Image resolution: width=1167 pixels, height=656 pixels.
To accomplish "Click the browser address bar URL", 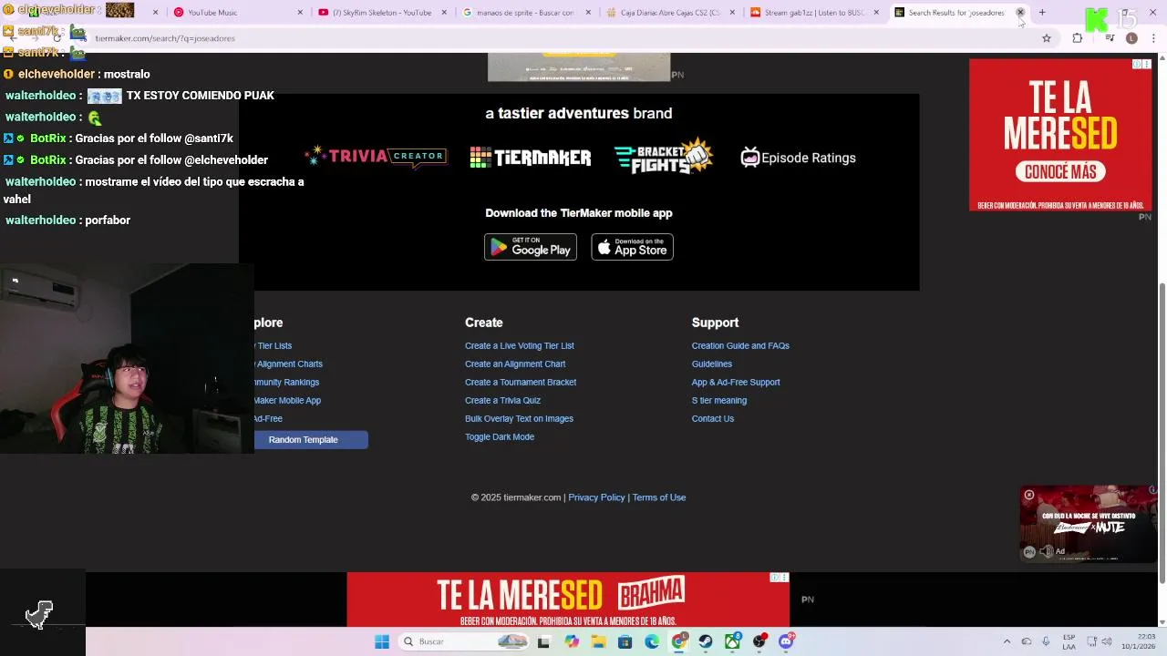I will (x=165, y=38).
